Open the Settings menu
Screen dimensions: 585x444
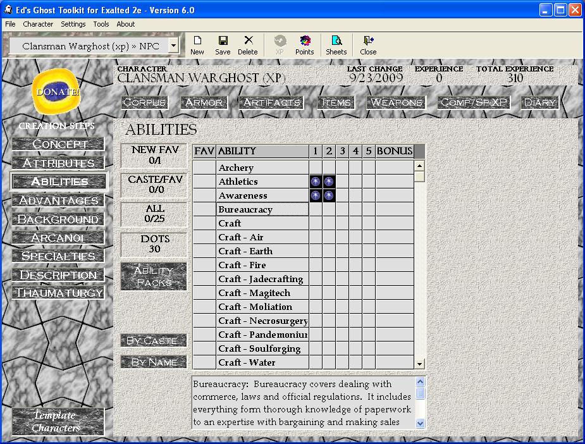tap(73, 24)
